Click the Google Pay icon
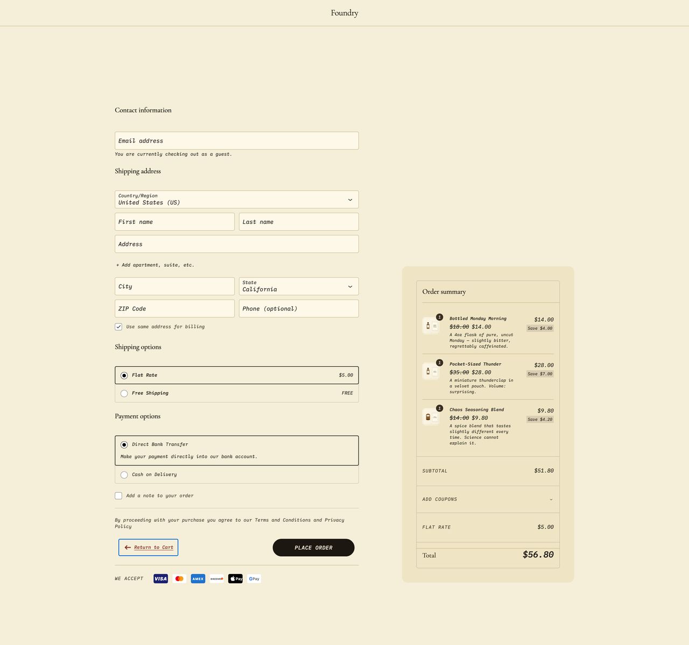 [x=254, y=579]
